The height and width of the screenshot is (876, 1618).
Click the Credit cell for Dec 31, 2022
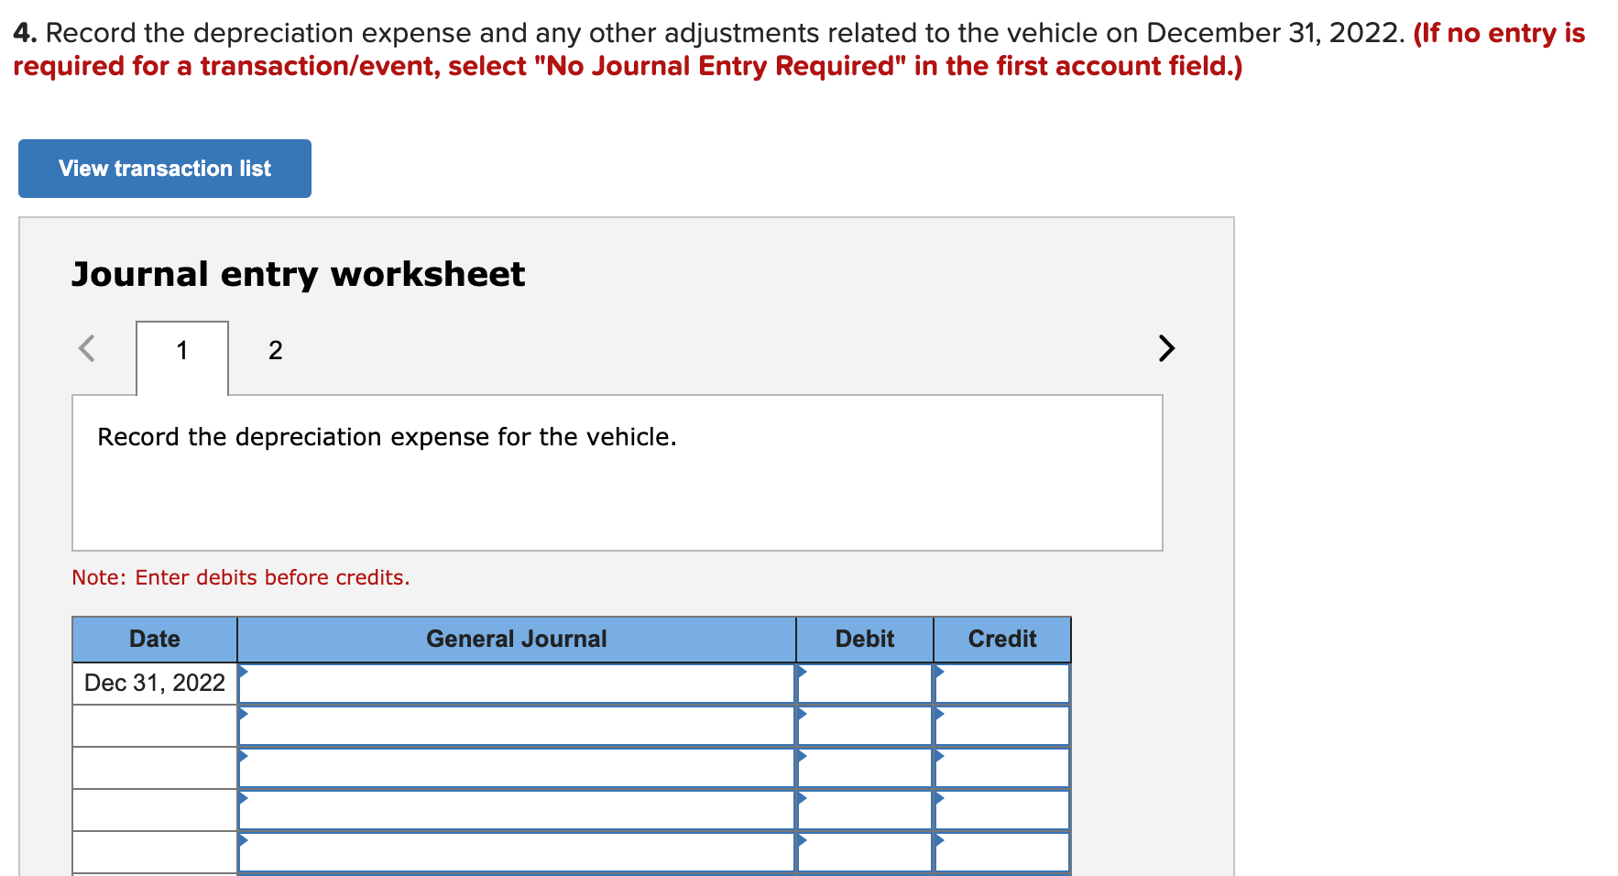[1001, 683]
